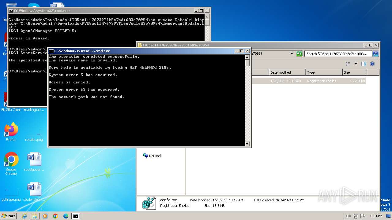Minimize the front cmd.exe window
Viewport: 392px width, 220px height.
237,51
